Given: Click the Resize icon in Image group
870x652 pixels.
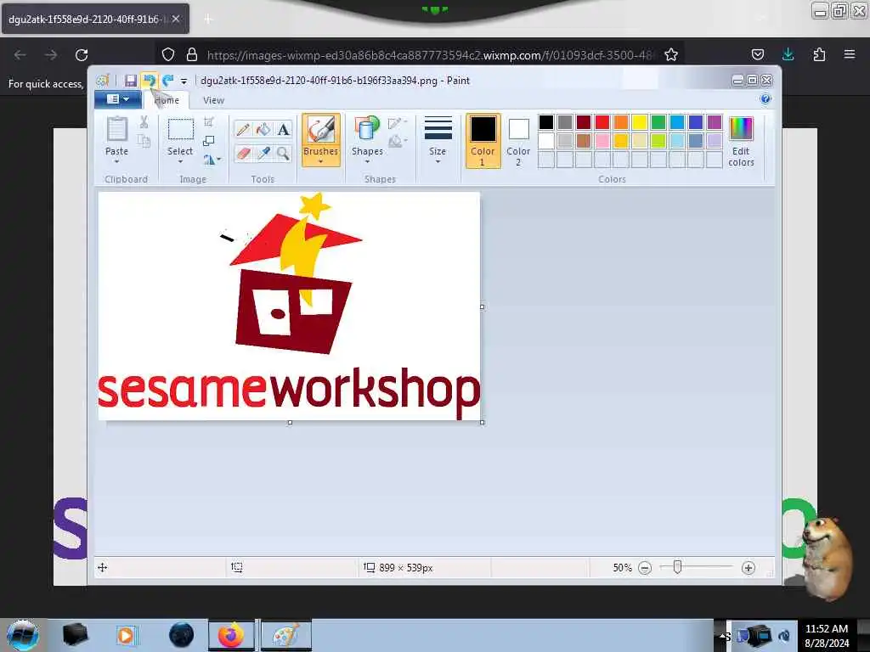Looking at the screenshot, I should click(209, 141).
